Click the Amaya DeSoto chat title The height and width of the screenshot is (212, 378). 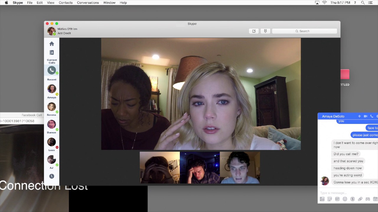pos(333,116)
